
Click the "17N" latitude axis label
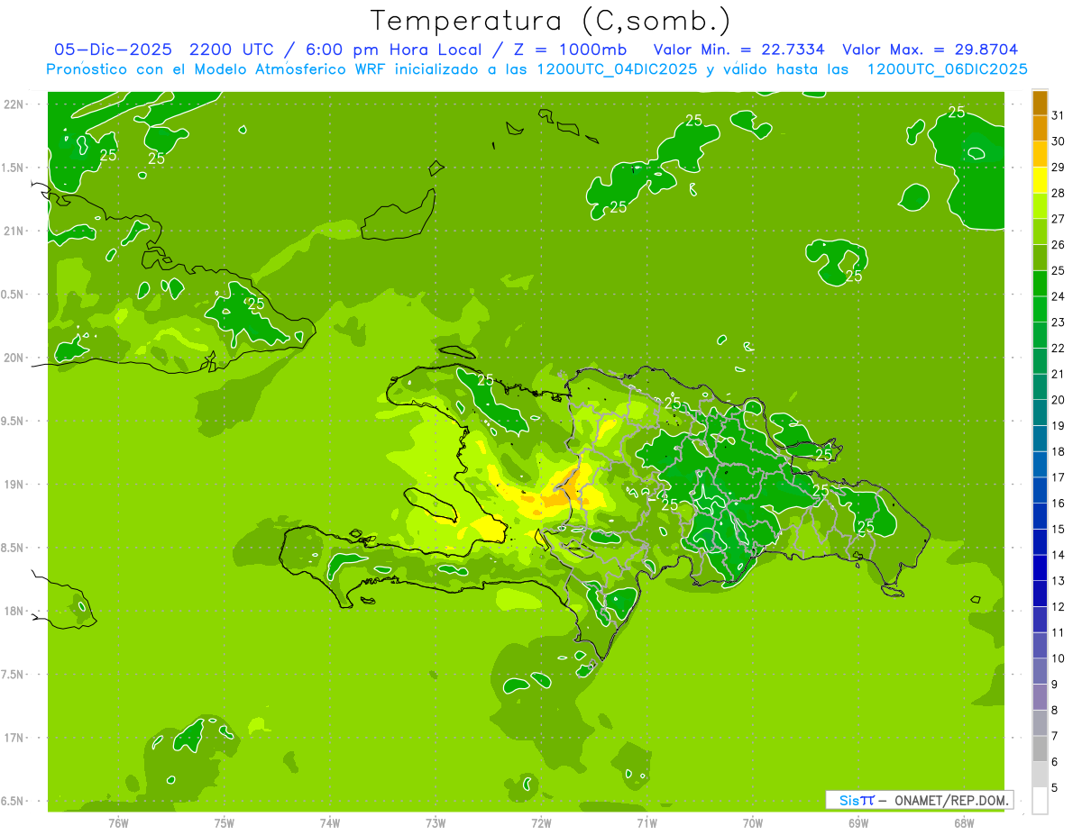(x=15, y=738)
